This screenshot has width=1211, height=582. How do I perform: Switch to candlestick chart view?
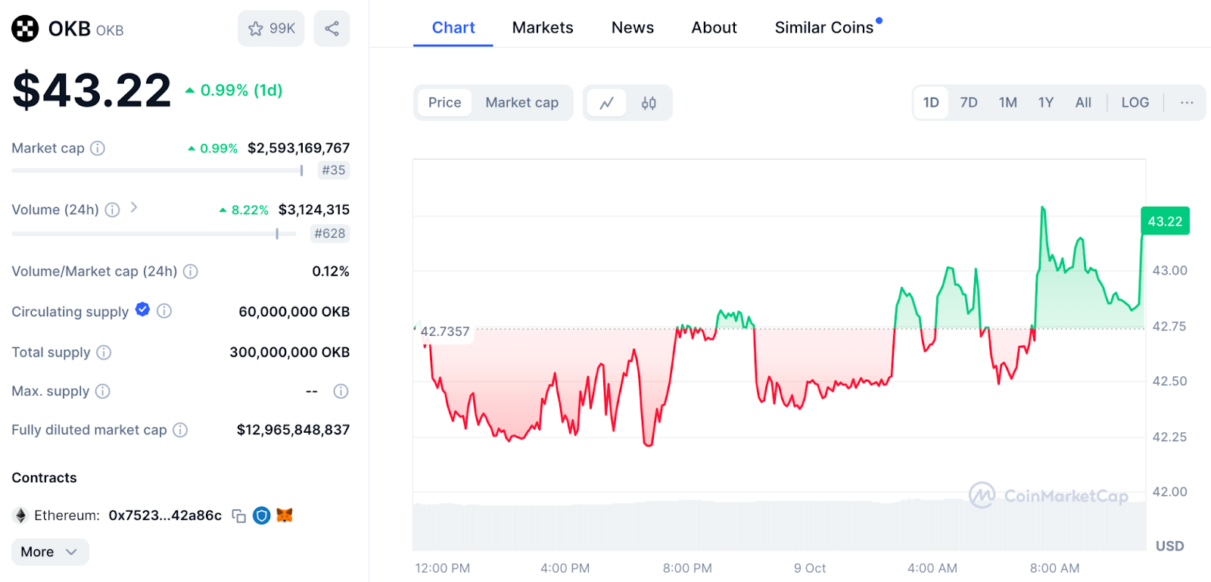(649, 103)
